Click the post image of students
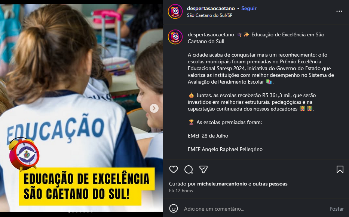 (x=81, y=108)
